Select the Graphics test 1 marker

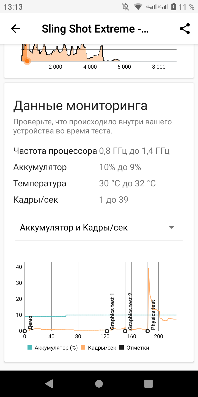tap(107, 331)
